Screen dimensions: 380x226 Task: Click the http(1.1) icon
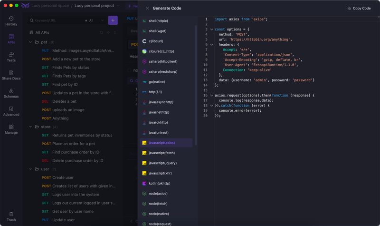144,92
